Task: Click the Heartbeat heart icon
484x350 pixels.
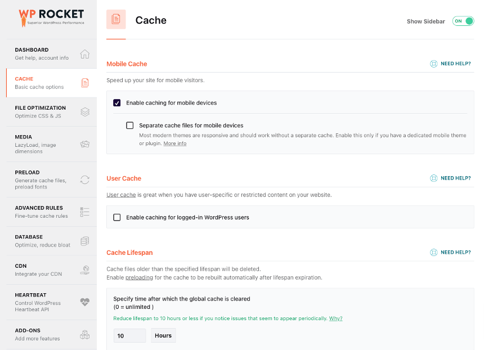Action: 84,302
